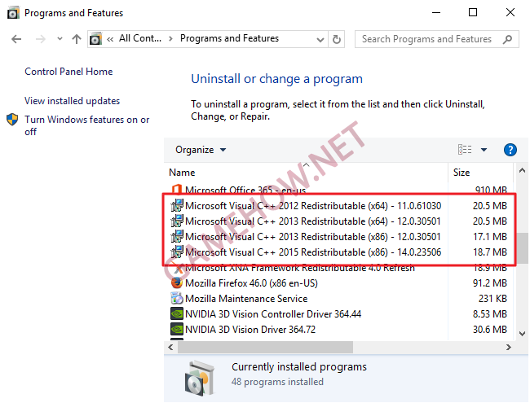
Task: Click the Currently installed programs details icon
Action: (200, 378)
